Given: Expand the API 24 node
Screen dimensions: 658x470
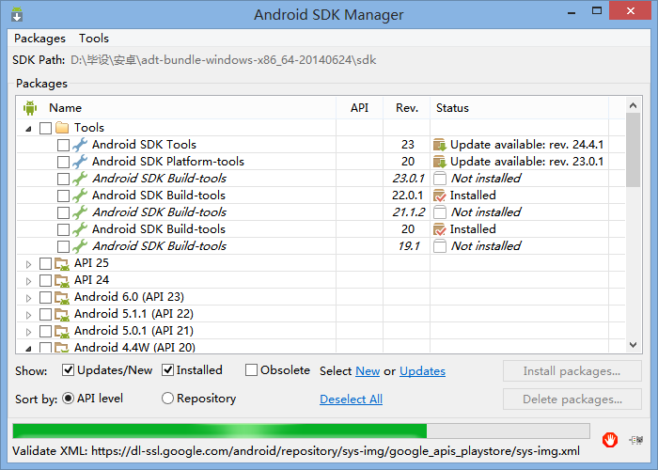Looking at the screenshot, I should coord(28,280).
